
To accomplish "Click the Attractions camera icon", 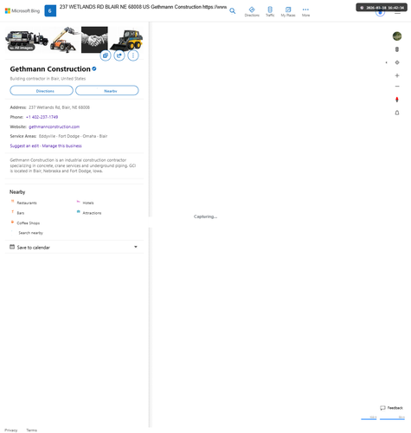I will point(78,212).
